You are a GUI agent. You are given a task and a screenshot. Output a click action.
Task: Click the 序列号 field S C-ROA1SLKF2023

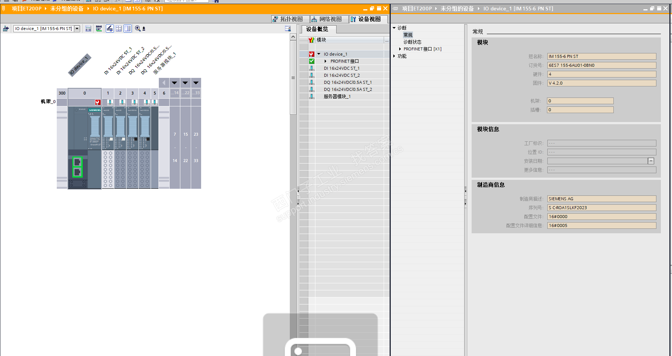coord(601,208)
